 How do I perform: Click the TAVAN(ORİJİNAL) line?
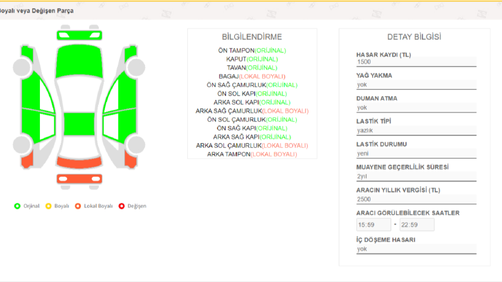pos(252,68)
